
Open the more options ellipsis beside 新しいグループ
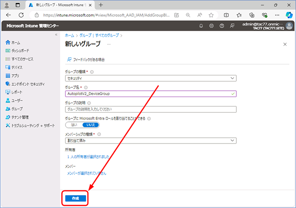click(109, 44)
